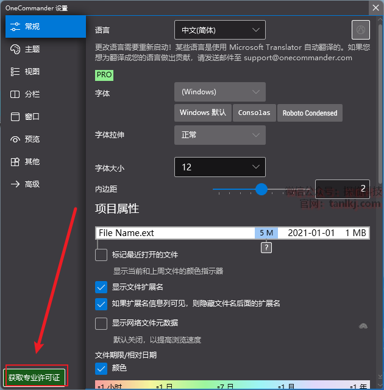Switch to the 主题 theme tab
The width and height of the screenshot is (384, 390).
click(46, 49)
